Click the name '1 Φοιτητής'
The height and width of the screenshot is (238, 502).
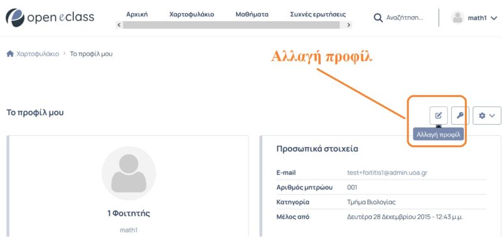click(x=129, y=214)
